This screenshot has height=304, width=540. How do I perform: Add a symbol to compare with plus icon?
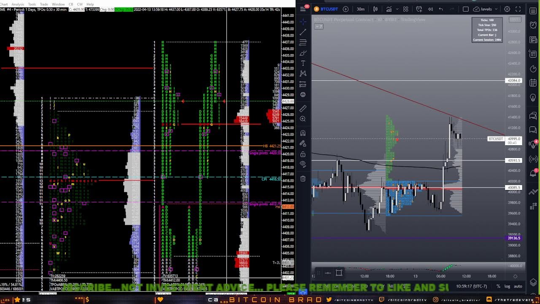(x=346, y=9)
